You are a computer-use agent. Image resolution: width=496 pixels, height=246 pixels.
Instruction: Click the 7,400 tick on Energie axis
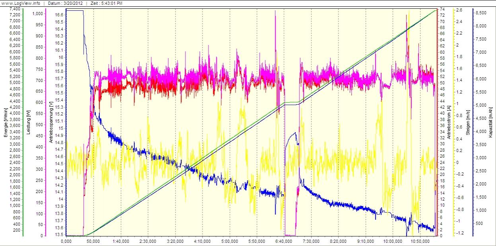14,8
